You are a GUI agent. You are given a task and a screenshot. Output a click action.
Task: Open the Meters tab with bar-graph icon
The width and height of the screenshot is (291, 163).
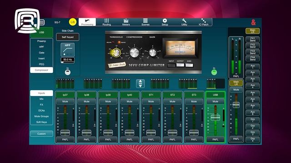(126, 22)
